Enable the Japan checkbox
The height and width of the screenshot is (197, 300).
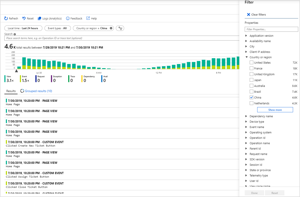pyautogui.click(x=251, y=80)
